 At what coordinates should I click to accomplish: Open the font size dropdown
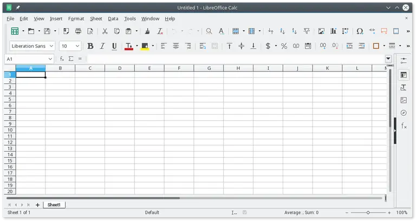point(77,47)
